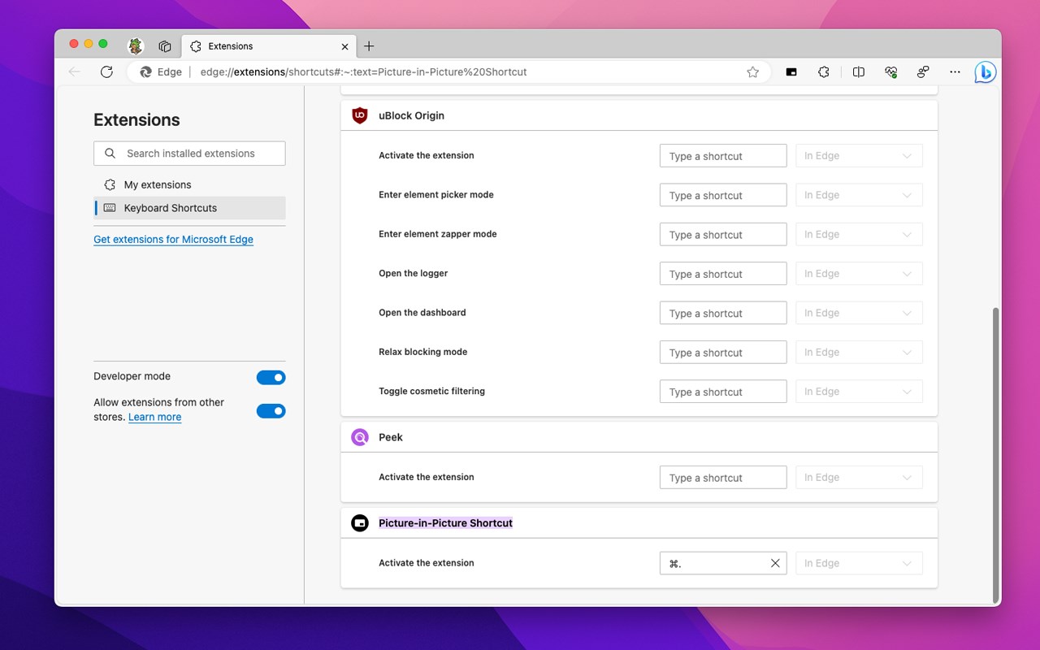This screenshot has height=650, width=1040.
Task: Click shortcut field for Toggle cosmetic filtering
Action: coord(723,392)
